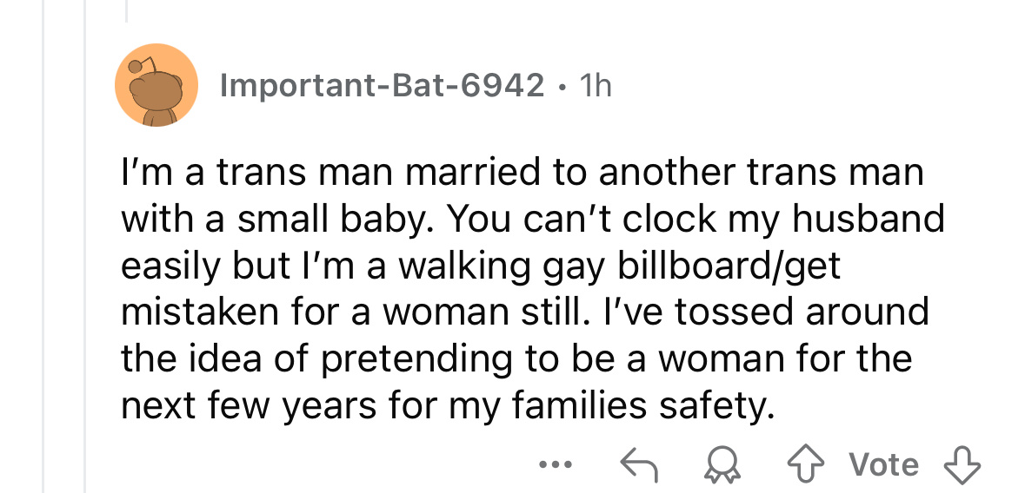Visit the Important-Bat-6942 user profile
The height and width of the screenshot is (493, 1025).
(383, 85)
